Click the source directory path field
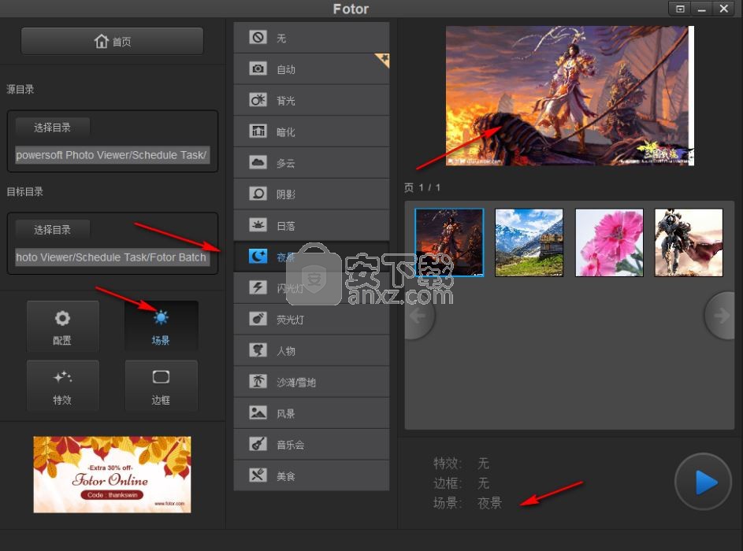The width and height of the screenshot is (743, 551). pos(113,155)
